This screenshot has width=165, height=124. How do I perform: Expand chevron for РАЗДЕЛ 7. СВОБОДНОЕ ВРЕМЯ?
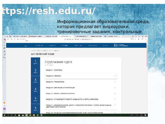115,105
